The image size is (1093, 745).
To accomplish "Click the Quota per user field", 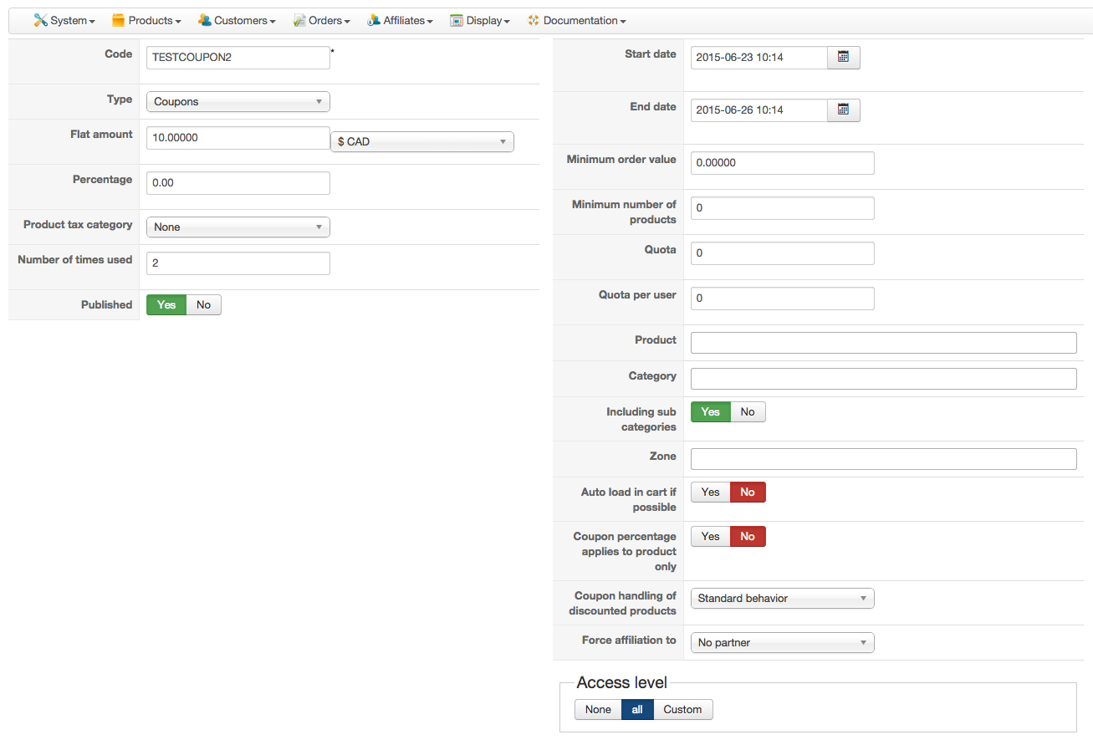I will (x=783, y=299).
